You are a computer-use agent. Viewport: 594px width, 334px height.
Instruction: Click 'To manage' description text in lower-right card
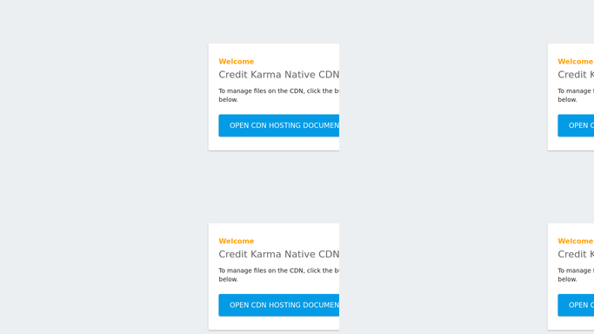pyautogui.click(x=576, y=271)
